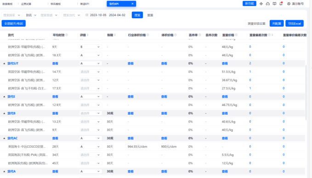
Task: Click 货代A average time 查看 link
Action: [55, 171]
